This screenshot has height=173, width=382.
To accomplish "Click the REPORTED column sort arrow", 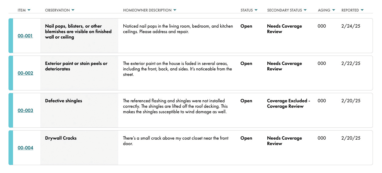I will point(362,10).
